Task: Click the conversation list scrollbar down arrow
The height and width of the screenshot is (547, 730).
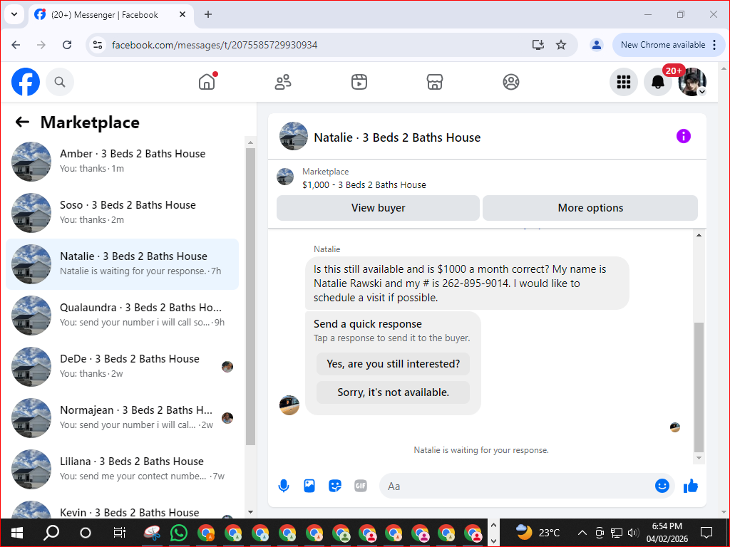Action: click(250, 512)
